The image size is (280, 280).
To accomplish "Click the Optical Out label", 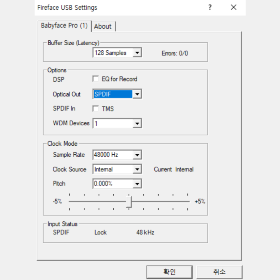I will (67, 94).
